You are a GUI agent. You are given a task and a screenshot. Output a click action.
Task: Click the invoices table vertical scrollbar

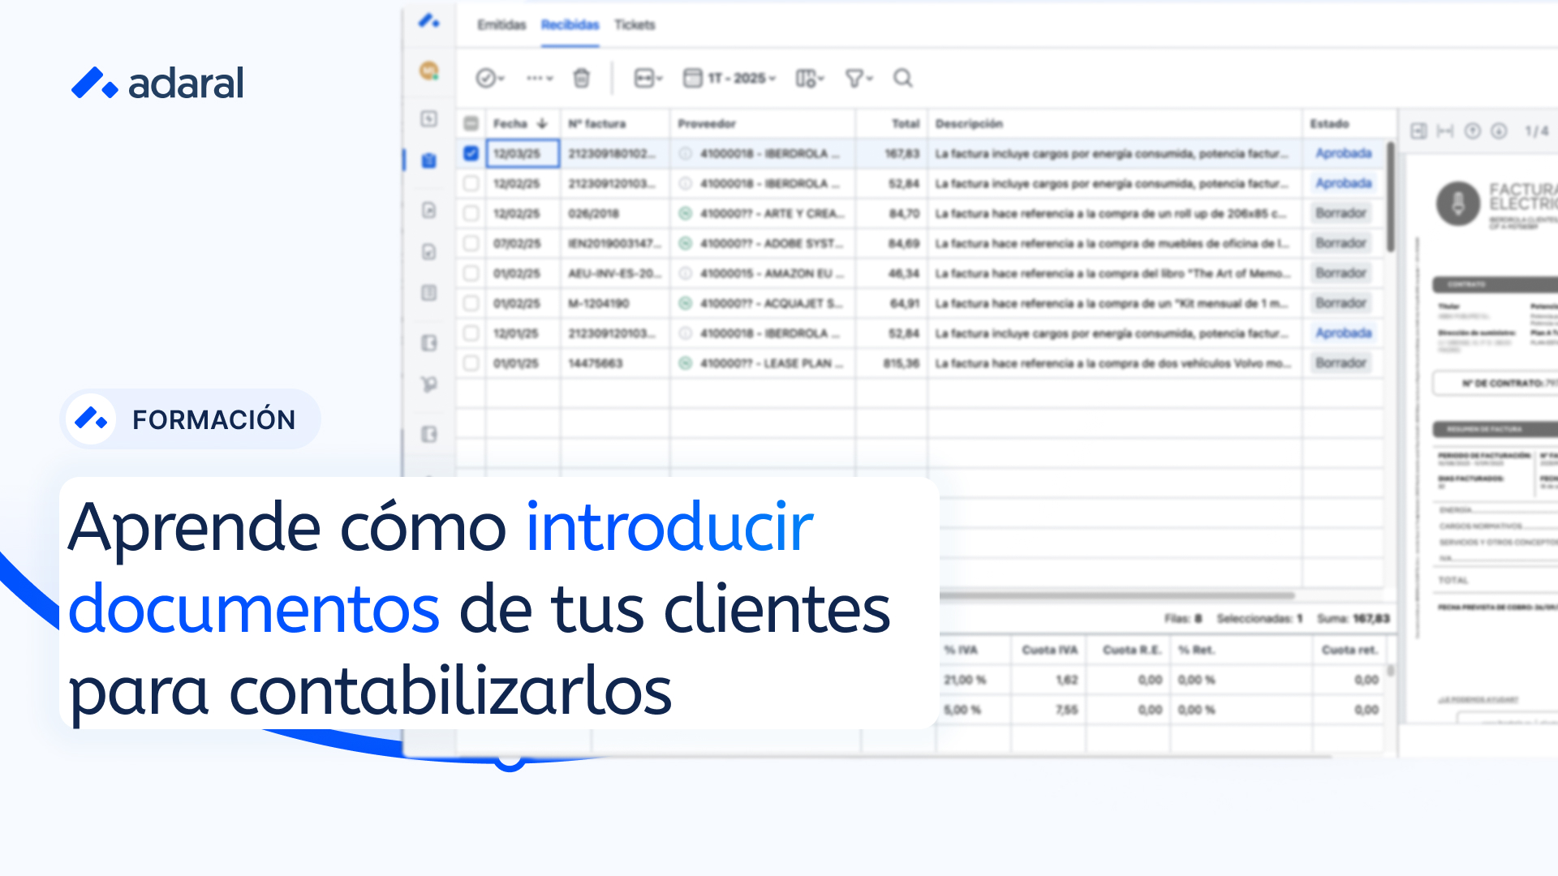pos(1390,197)
